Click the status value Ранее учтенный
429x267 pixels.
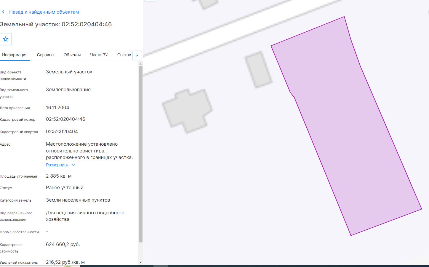pyautogui.click(x=65, y=188)
